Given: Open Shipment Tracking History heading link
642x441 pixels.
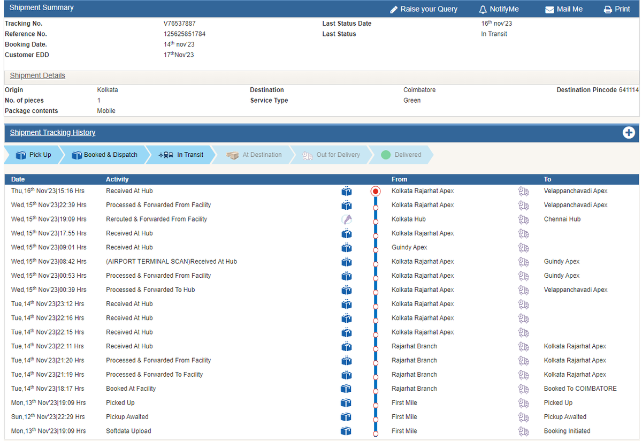Looking at the screenshot, I should (x=52, y=132).
